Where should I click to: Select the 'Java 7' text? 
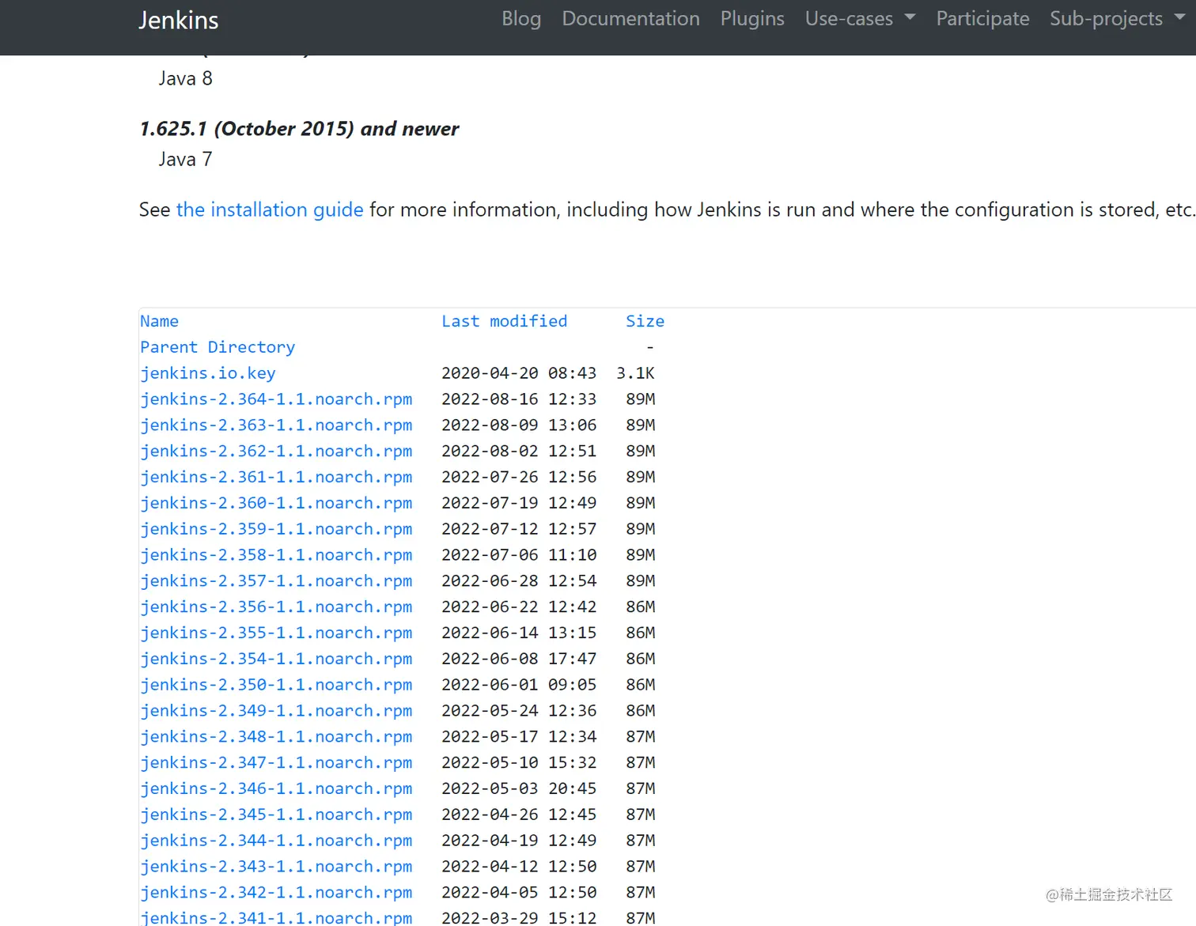pos(185,159)
